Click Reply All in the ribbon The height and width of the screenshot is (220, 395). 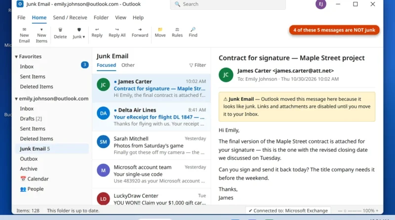coord(117,32)
